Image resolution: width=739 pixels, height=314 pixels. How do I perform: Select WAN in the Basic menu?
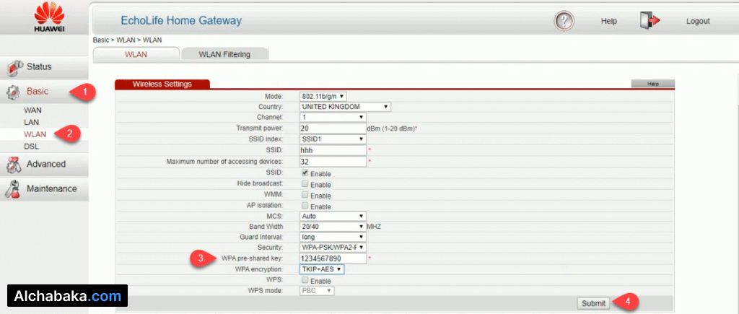pyautogui.click(x=33, y=110)
